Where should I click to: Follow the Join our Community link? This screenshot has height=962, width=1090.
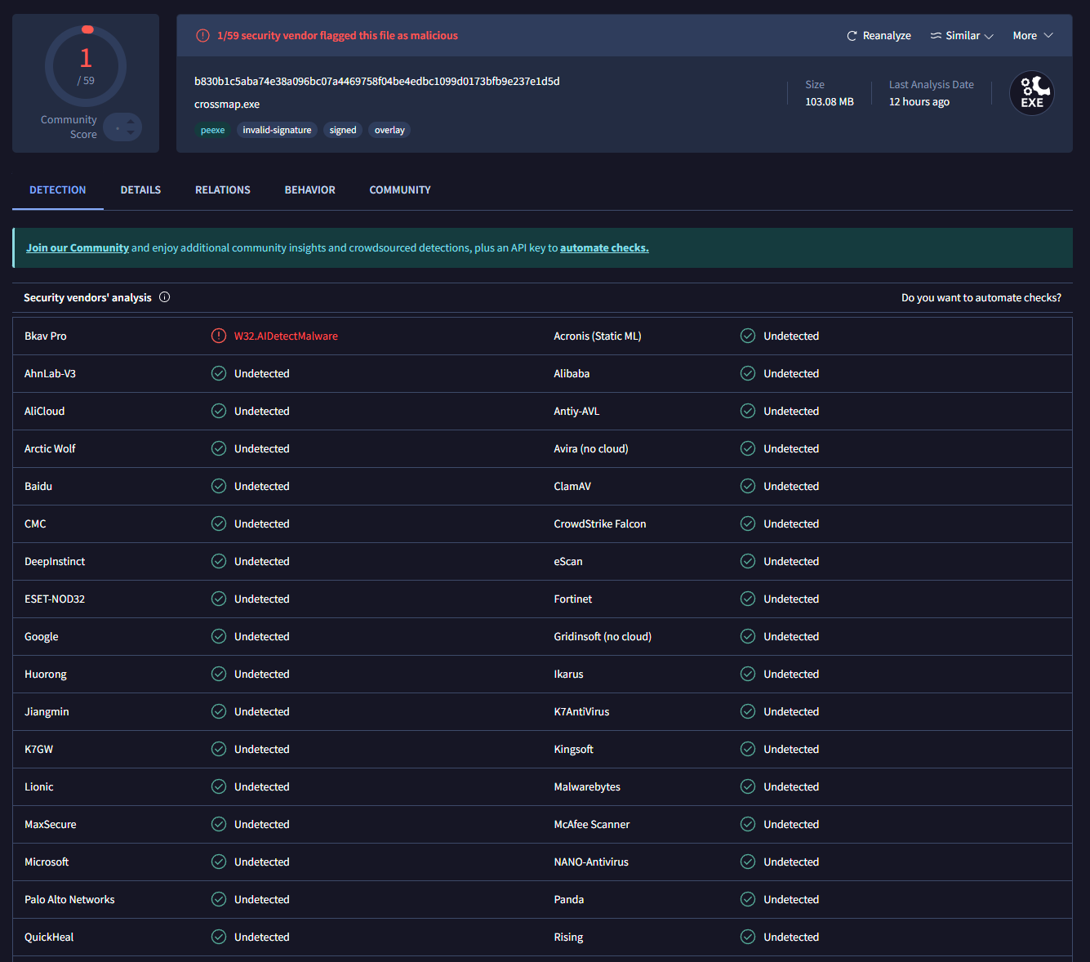click(78, 248)
